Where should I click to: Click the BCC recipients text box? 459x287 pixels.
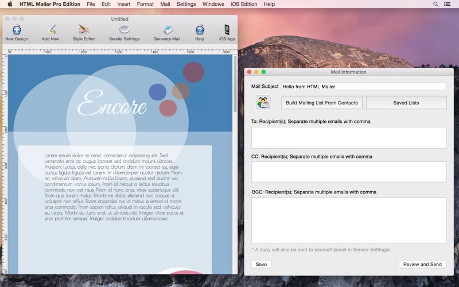tap(349, 220)
